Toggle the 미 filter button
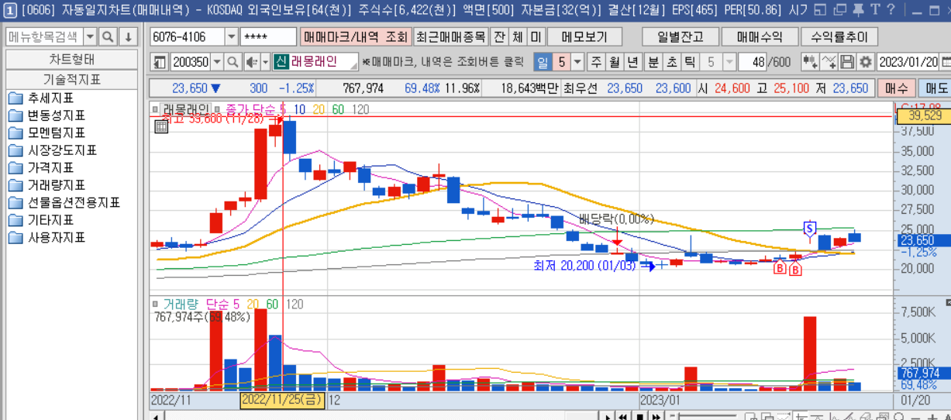 coord(536,37)
